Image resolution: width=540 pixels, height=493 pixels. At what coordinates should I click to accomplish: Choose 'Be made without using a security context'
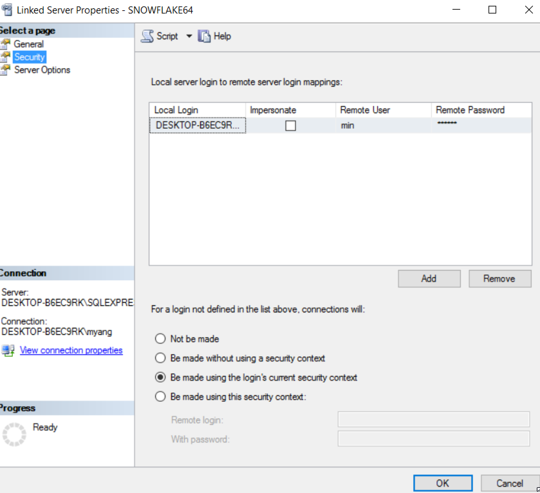tap(160, 358)
